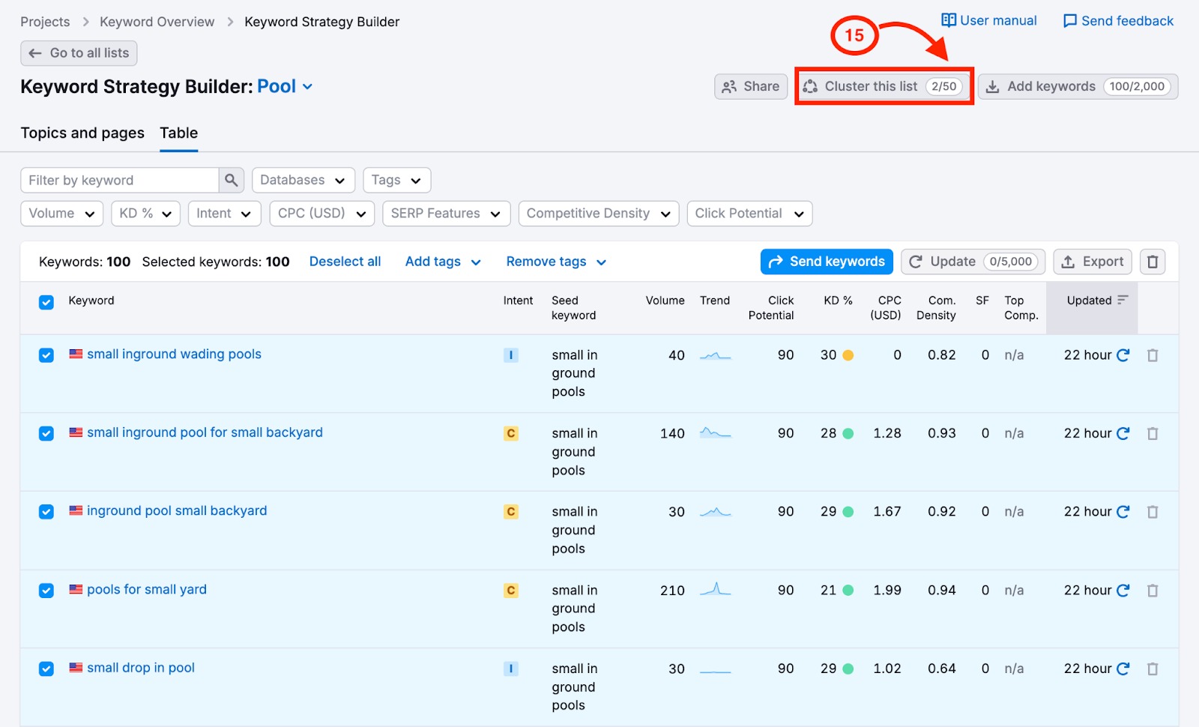Click intent badge I for 'small inground wading pools'

[x=511, y=355]
